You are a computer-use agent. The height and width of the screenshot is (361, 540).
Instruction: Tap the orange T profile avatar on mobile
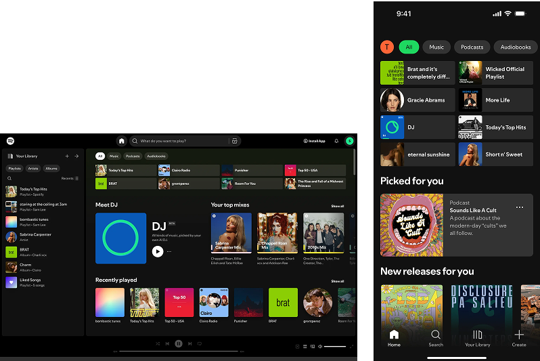pyautogui.click(x=387, y=47)
